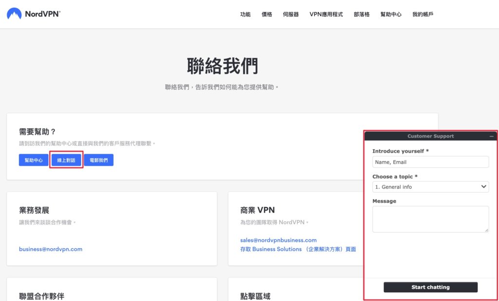Screen dimensions: 499x301
Task: Select the 需要幫助？ heading text
Action: click(38, 132)
